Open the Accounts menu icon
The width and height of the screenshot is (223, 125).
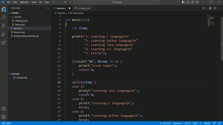[x=4, y=109]
